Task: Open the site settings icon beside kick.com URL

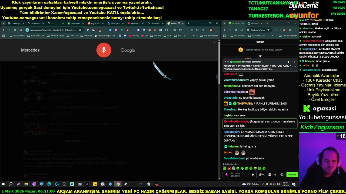Action: (x=248, y=30)
